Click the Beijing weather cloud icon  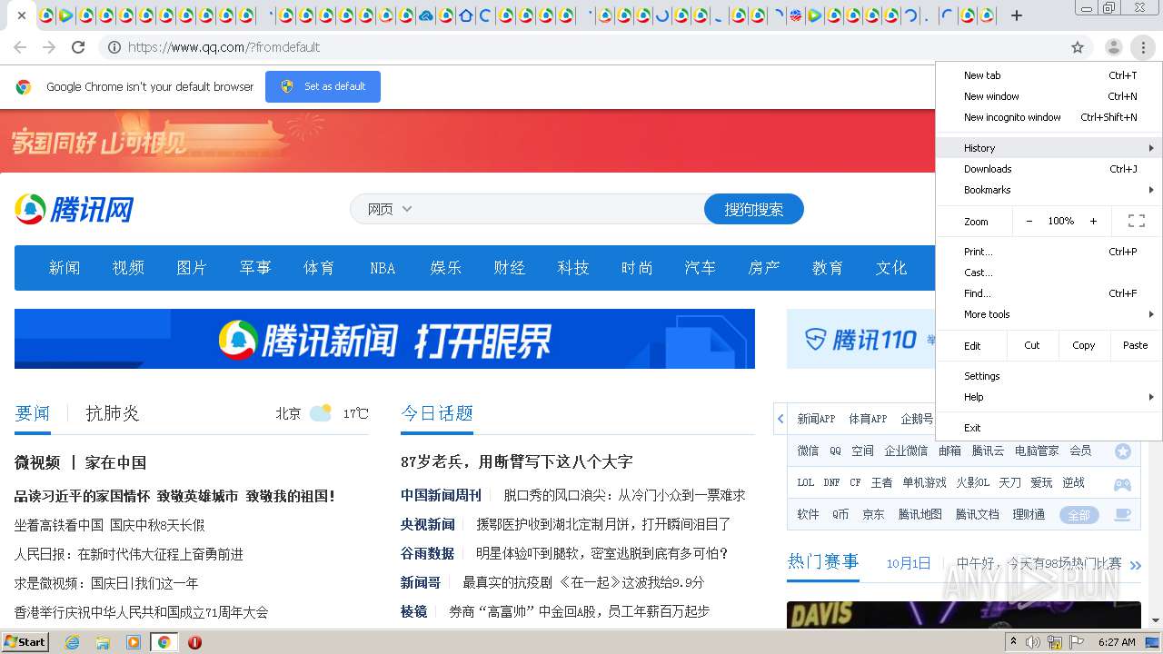tap(321, 412)
